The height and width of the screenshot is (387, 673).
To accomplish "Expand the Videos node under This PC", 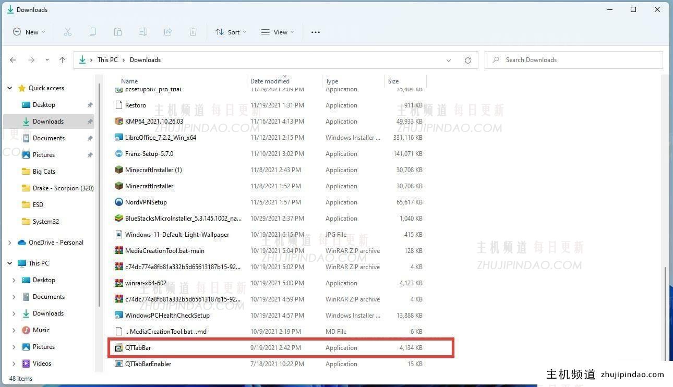I will click(x=14, y=364).
